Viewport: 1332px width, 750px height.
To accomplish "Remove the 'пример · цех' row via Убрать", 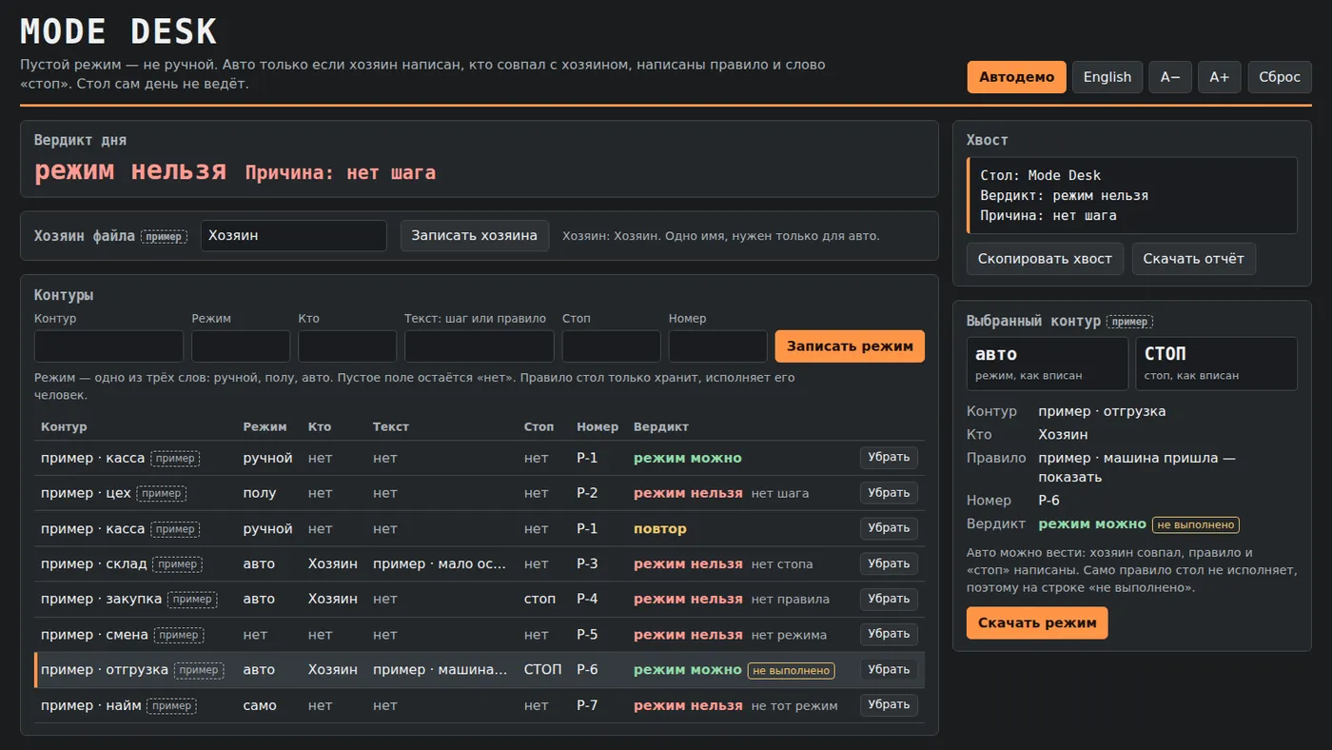I will 889,493.
